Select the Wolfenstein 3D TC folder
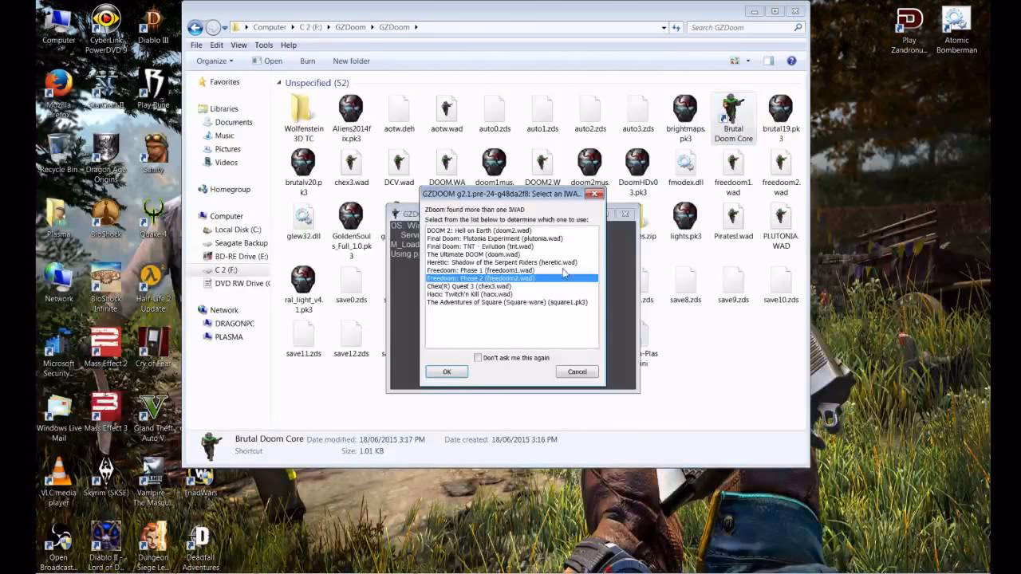 pos(304,118)
